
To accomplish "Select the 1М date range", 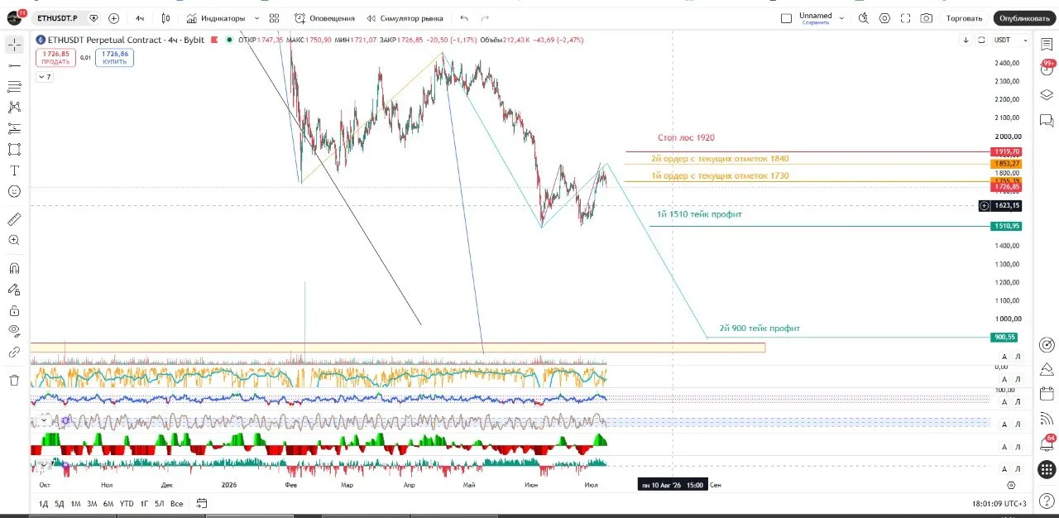I will [x=75, y=503].
